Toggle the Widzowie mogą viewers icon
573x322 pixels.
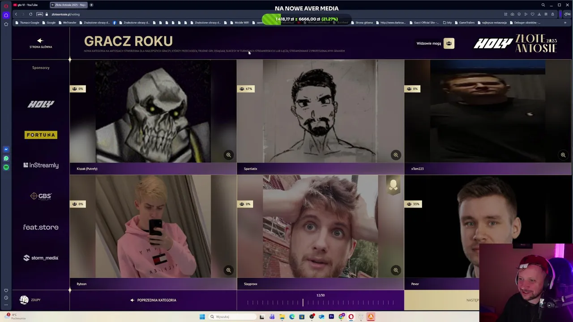click(449, 43)
